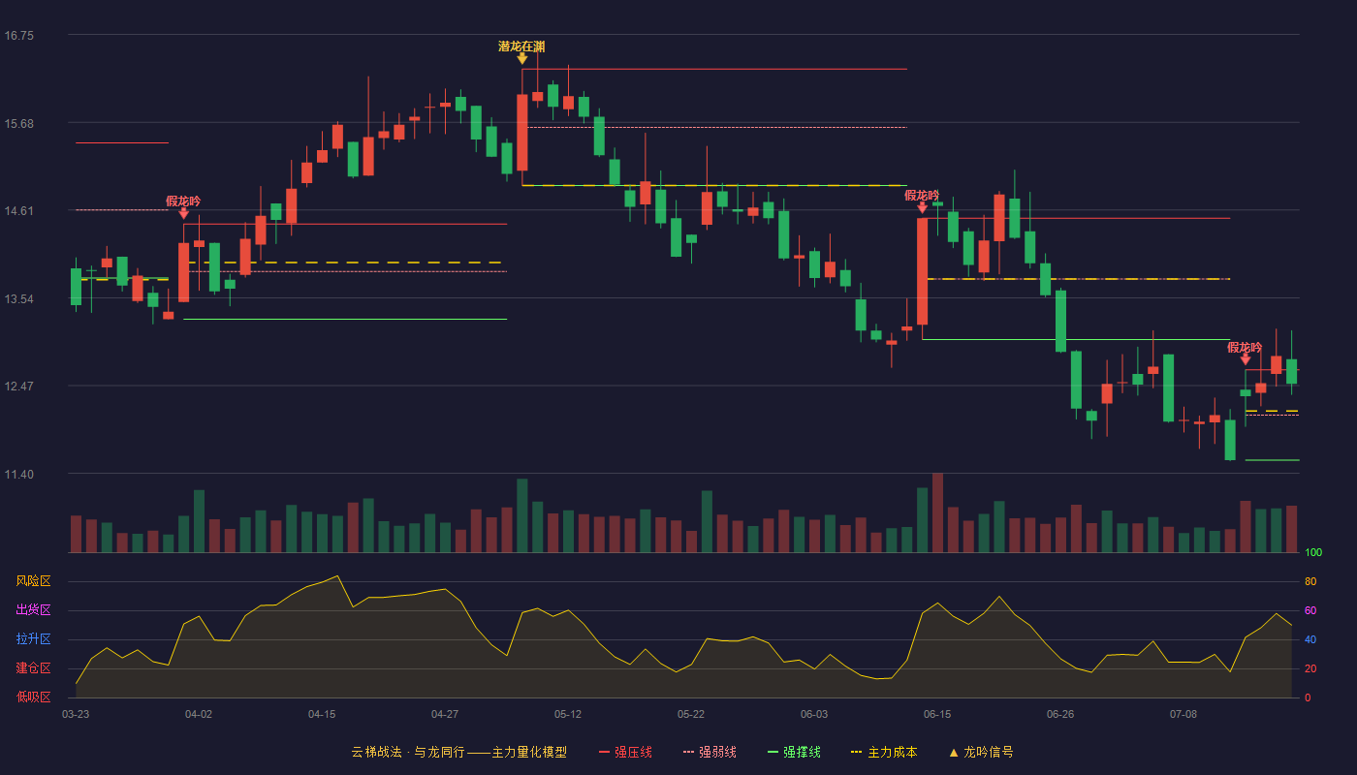Viewport: 1357px width, 775px height.
Task: Select the 拉升区 zone label
Action: (x=33, y=639)
